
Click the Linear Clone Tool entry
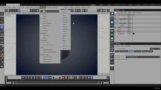(47, 57)
